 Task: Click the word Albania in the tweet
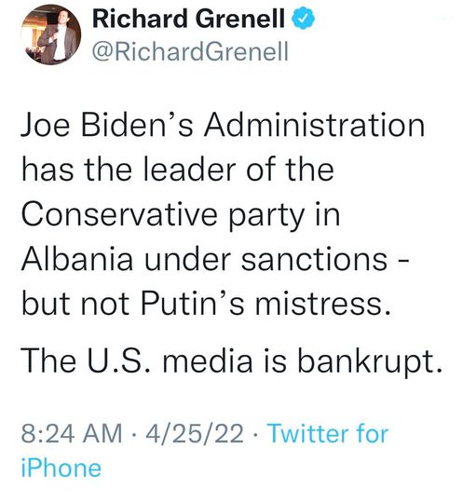pos(77,259)
